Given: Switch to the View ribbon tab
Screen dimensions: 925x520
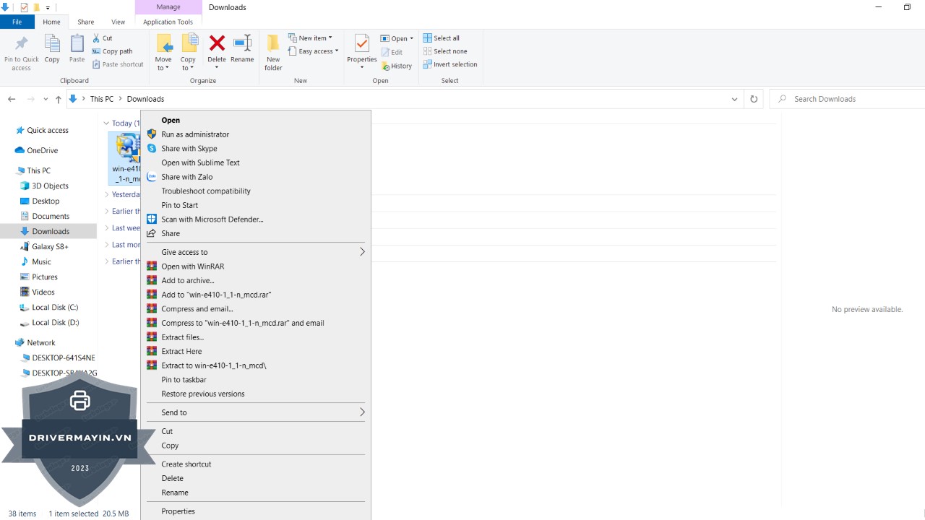Looking at the screenshot, I should 118,22.
